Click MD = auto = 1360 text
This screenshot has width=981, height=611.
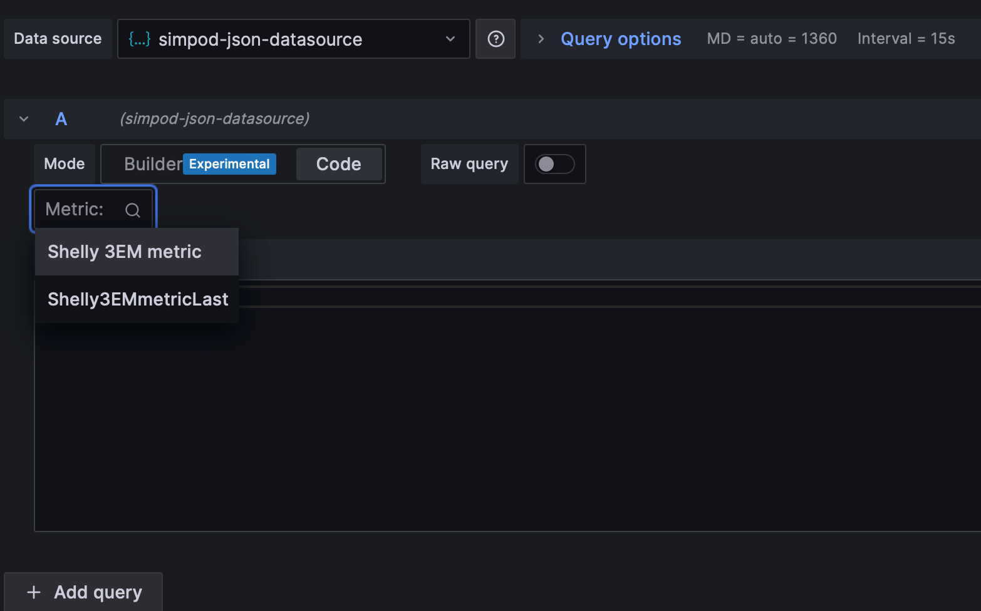pos(772,39)
